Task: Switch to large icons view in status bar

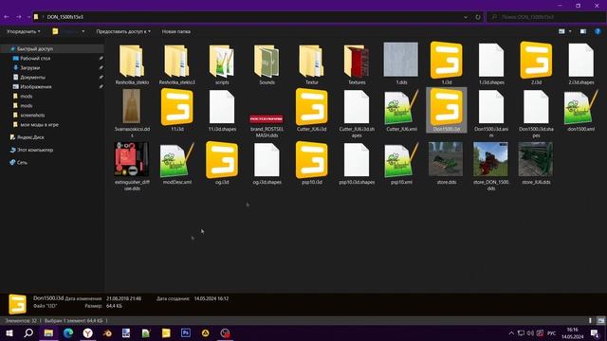Action: tap(600, 320)
